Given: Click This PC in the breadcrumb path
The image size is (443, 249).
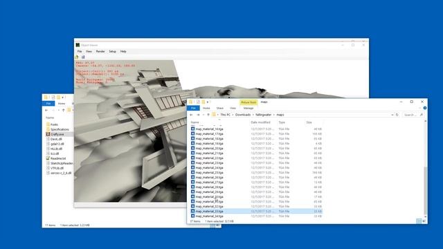Looking at the screenshot, I should click(x=225, y=115).
